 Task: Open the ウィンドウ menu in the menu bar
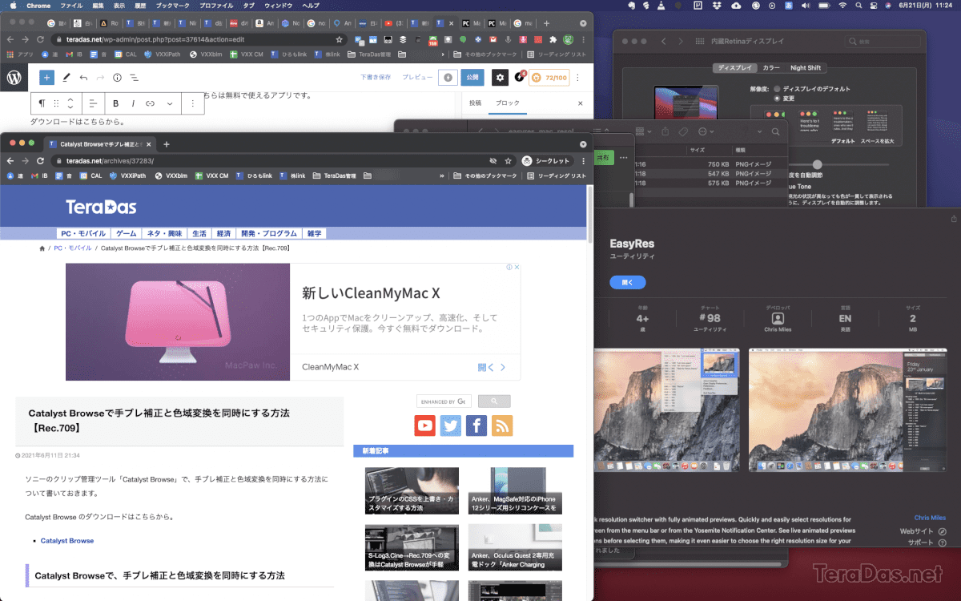point(278,6)
